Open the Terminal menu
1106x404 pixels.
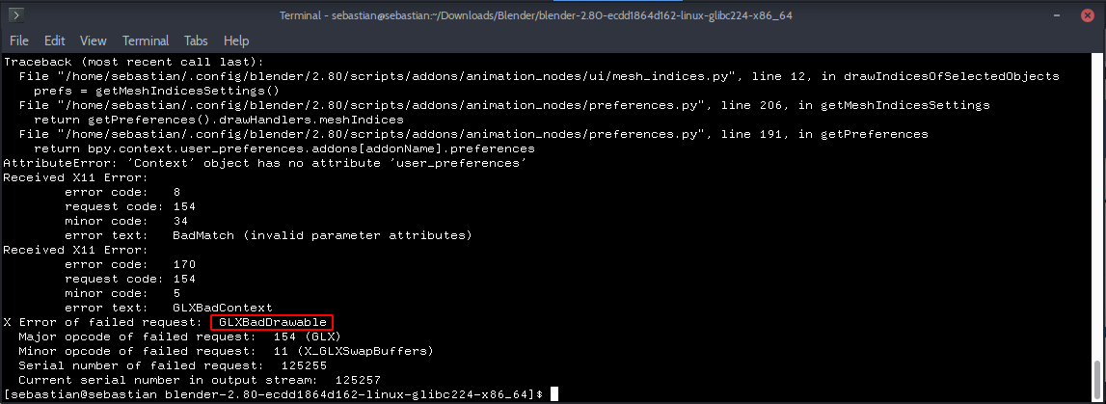click(x=146, y=40)
